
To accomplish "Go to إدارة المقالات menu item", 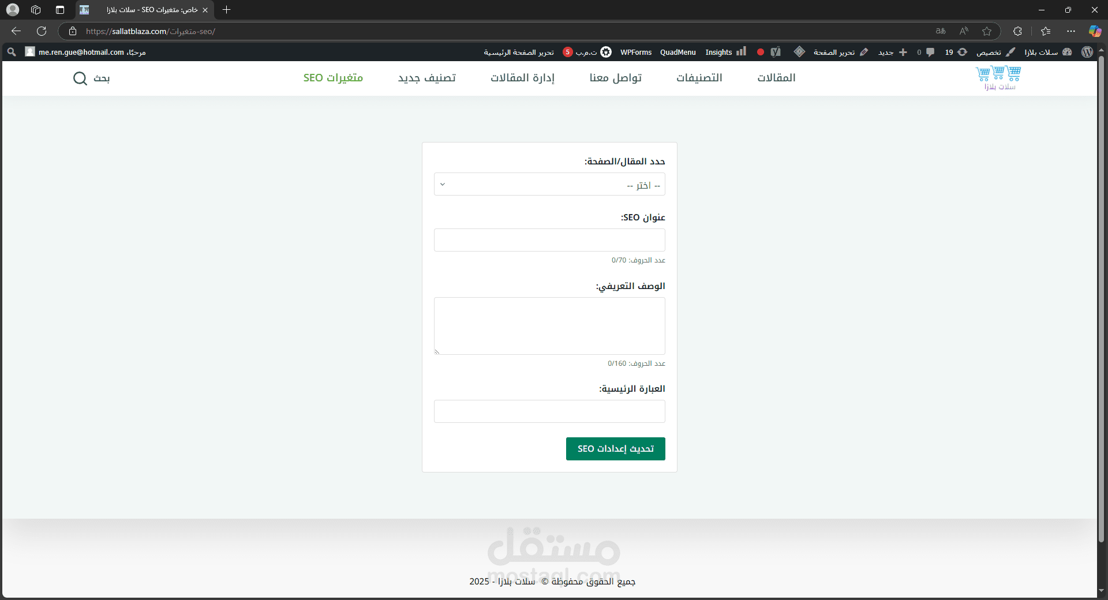I will 522,78.
